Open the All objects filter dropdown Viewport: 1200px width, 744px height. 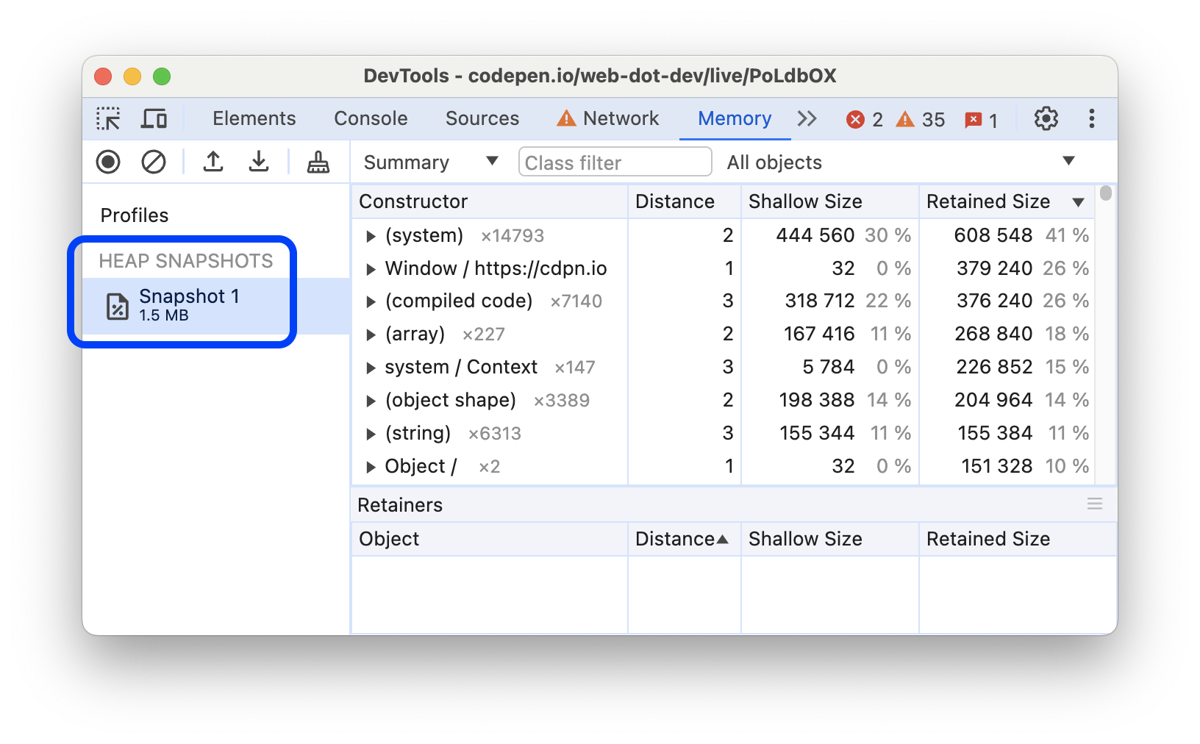[x=899, y=162]
